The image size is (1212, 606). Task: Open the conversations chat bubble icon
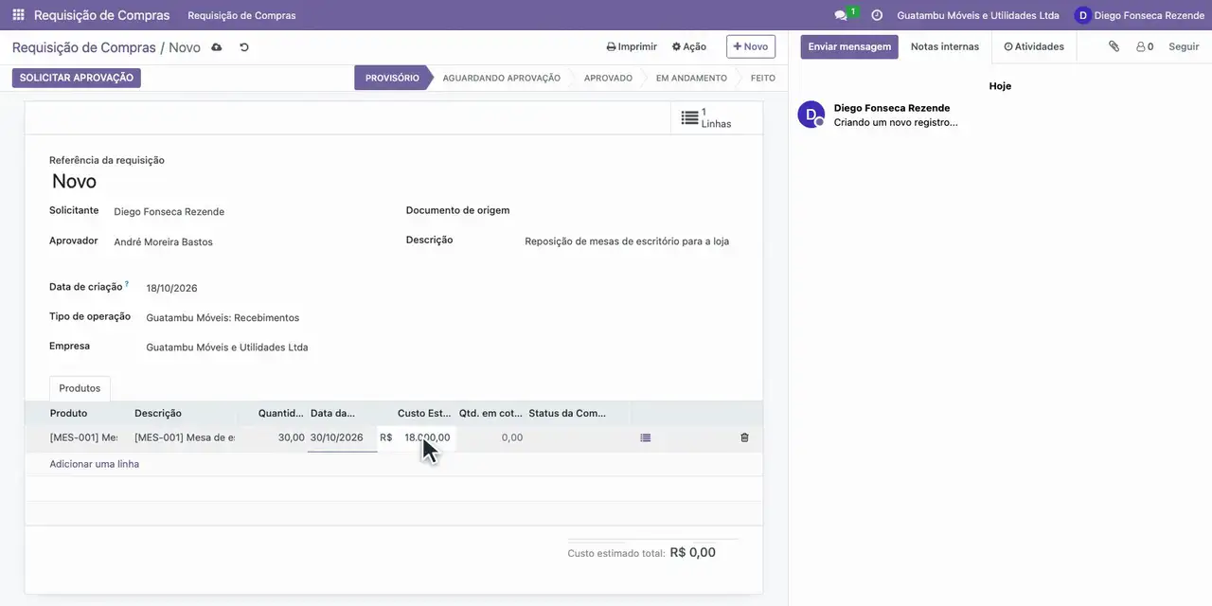pos(841,15)
